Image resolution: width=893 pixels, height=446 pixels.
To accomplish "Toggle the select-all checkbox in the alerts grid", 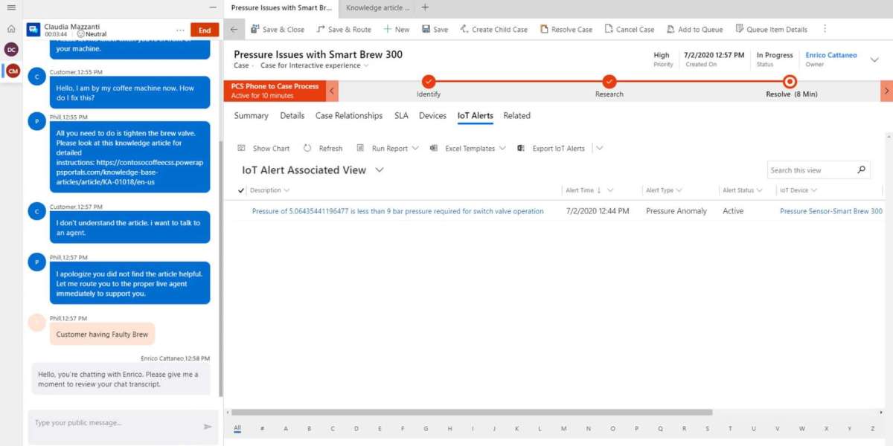I will 240,190.
